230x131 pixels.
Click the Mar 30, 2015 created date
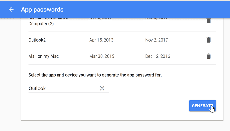(102, 56)
